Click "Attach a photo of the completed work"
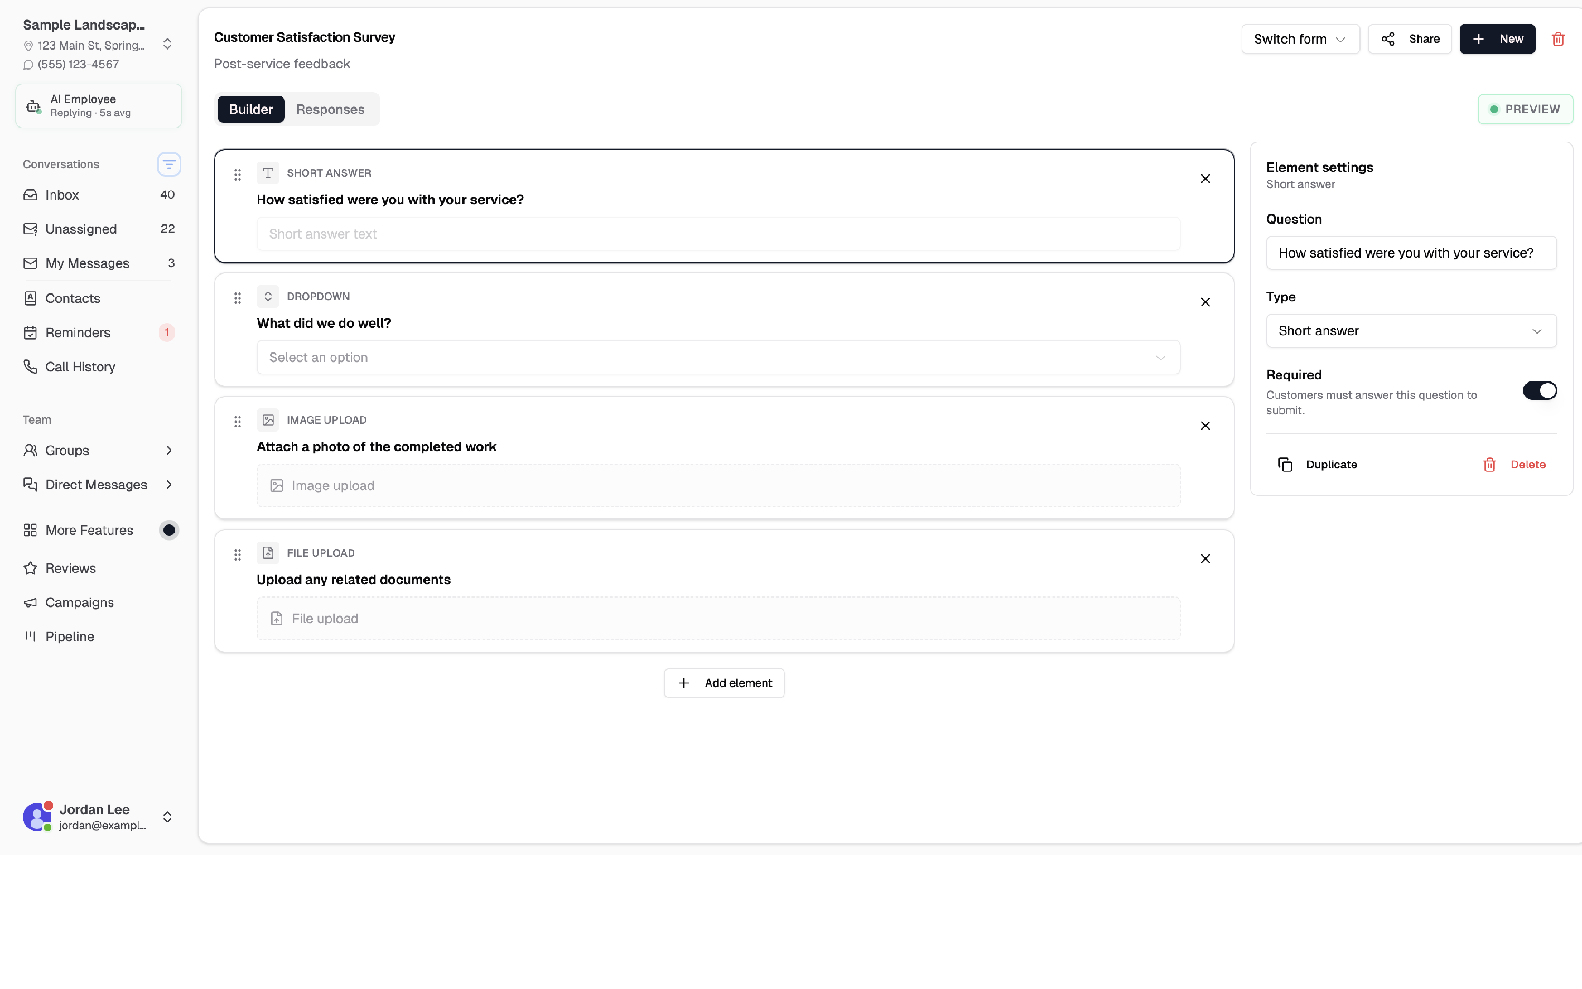This screenshot has width=1582, height=989. (x=377, y=447)
